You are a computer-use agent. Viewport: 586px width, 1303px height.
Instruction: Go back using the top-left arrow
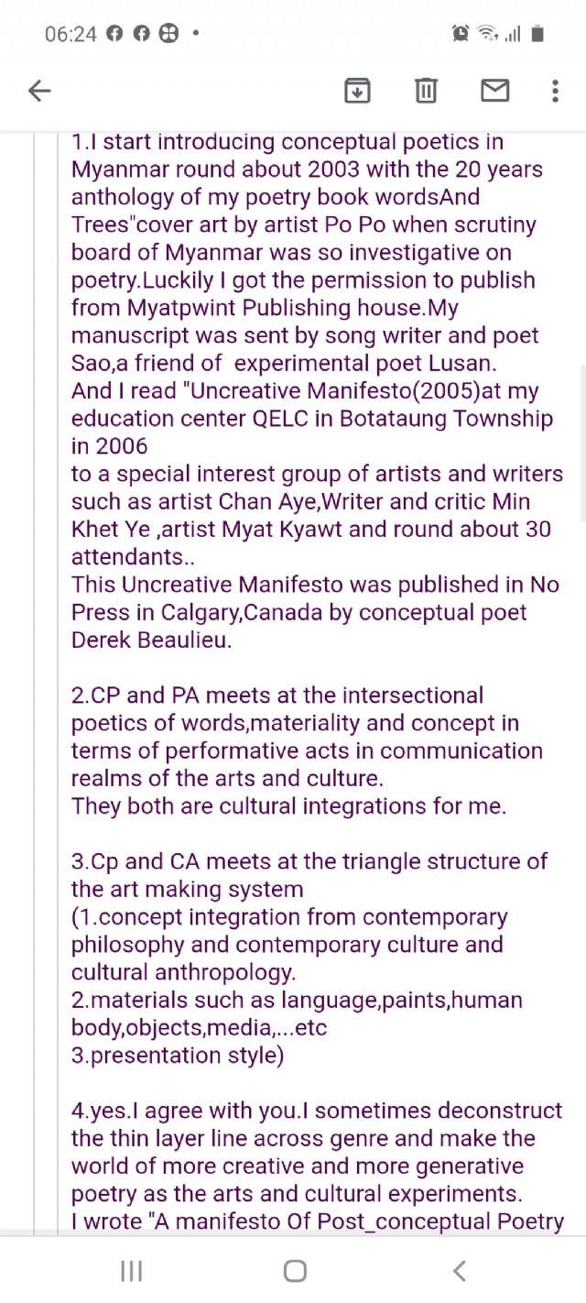pyautogui.click(x=39, y=90)
